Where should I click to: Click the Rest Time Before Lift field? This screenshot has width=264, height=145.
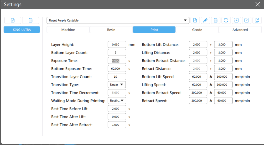pyautogui.click(x=117, y=109)
